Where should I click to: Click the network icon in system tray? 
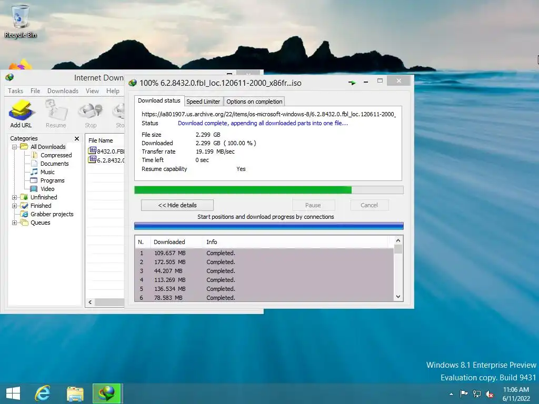[477, 393]
